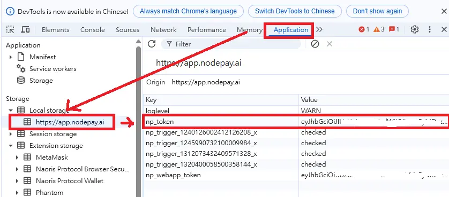Select Storage under Application section
This screenshot has height=197, width=449.
(41, 81)
